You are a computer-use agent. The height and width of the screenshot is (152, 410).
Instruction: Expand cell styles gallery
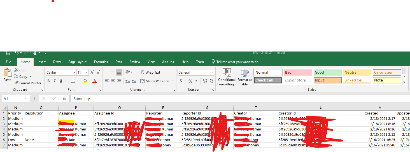(x=404, y=82)
